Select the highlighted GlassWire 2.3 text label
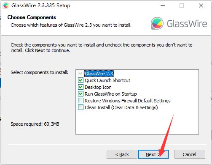 click(x=99, y=74)
